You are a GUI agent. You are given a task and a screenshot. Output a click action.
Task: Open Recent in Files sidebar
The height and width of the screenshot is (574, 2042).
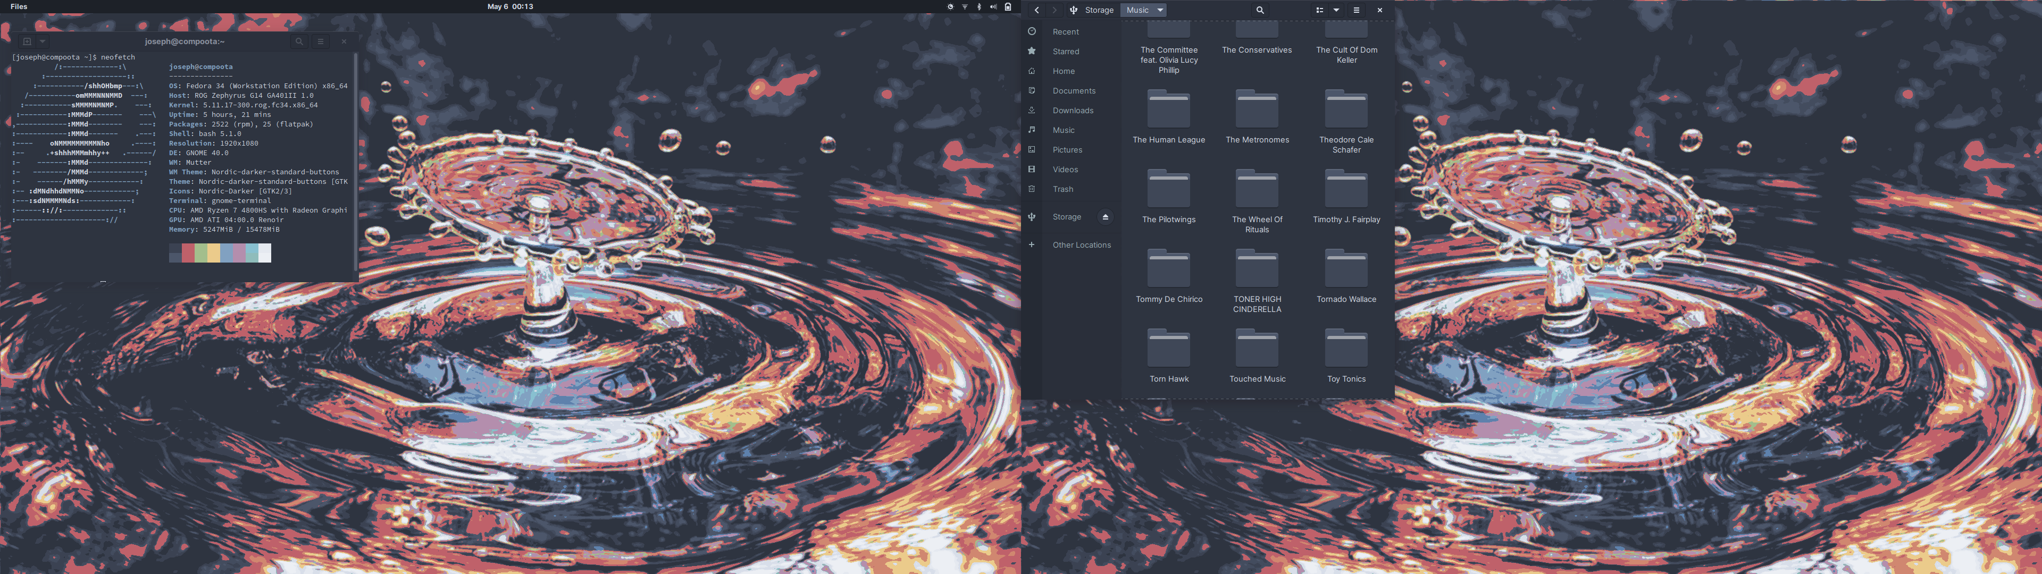pos(1065,32)
